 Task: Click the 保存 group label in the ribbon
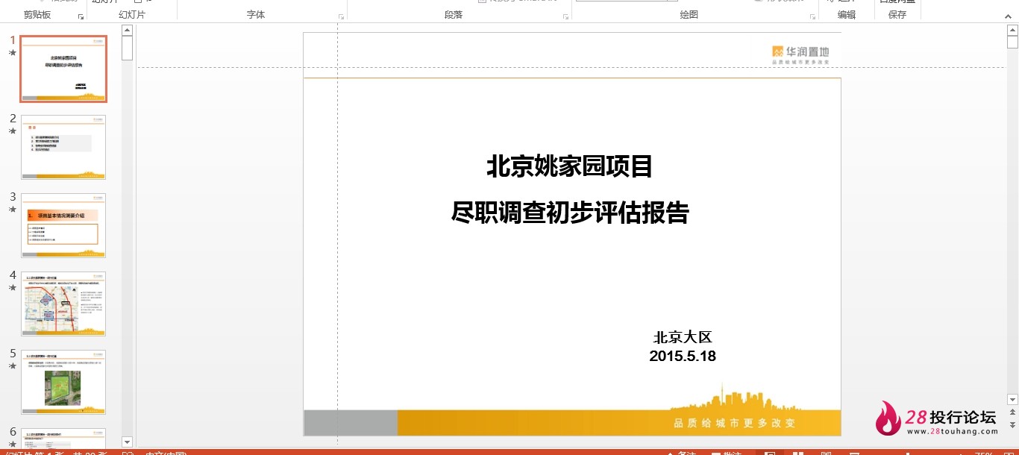click(x=897, y=15)
